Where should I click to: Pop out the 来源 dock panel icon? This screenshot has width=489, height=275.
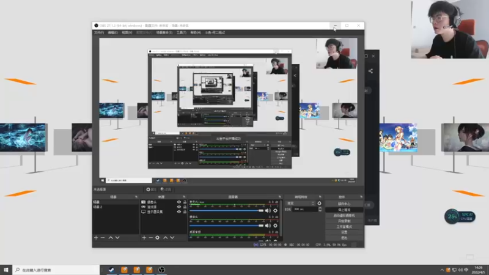click(184, 197)
